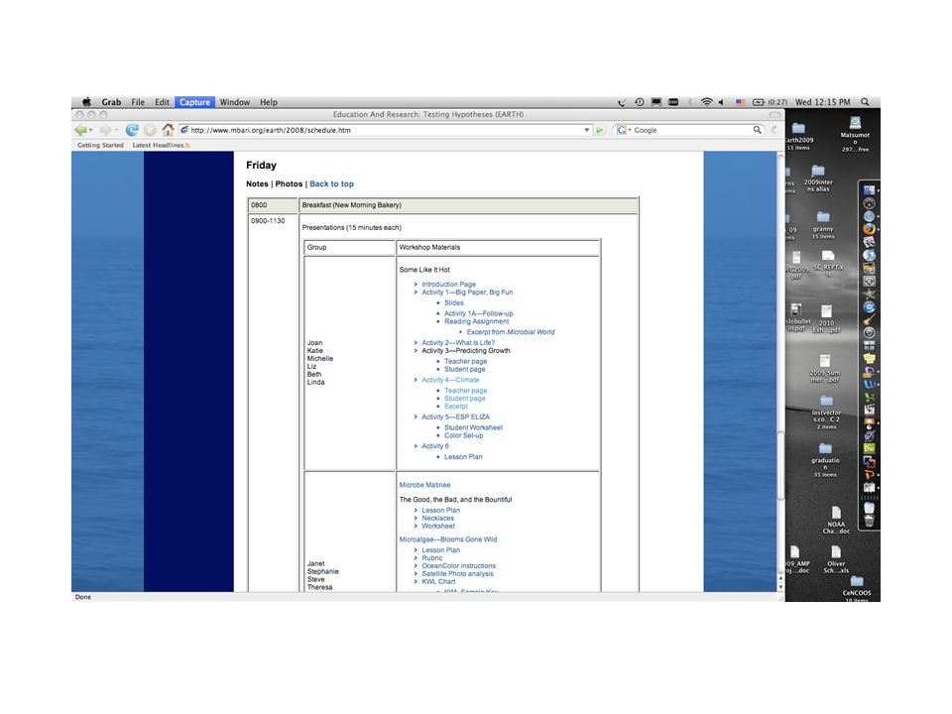The width and height of the screenshot is (952, 714).
Task: Open the Edit menu
Action: click(x=162, y=102)
